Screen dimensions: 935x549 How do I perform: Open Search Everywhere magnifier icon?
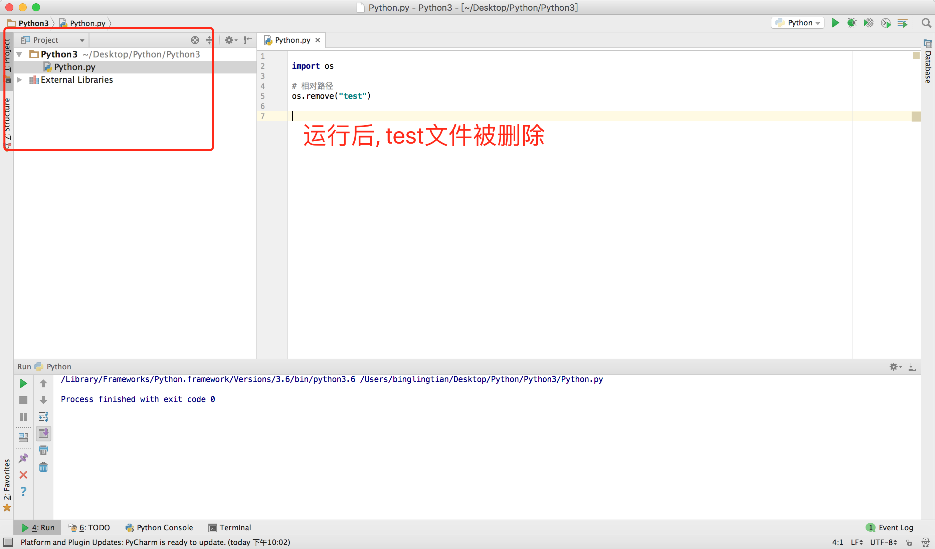click(x=926, y=23)
